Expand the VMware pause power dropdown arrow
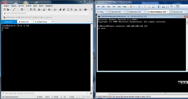This screenshot has height=99, width=188. tap(134, 7)
